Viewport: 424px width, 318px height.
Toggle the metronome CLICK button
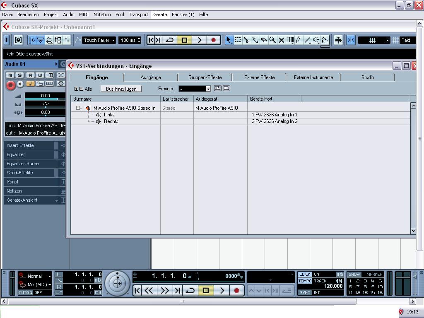pos(305,274)
